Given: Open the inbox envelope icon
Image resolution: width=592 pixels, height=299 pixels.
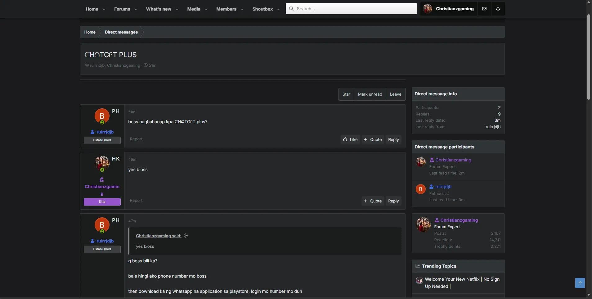Looking at the screenshot, I should (x=484, y=9).
